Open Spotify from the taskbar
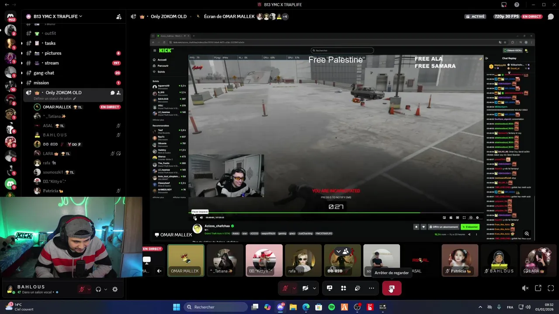Screen dimensions: 559x314 [x=331, y=307]
